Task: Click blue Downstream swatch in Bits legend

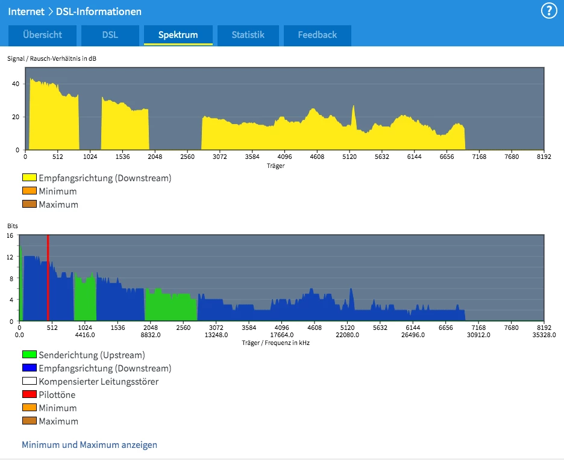Action: (x=29, y=368)
